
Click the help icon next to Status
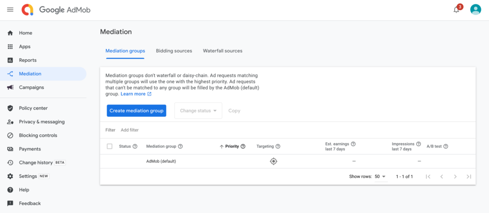(135, 147)
